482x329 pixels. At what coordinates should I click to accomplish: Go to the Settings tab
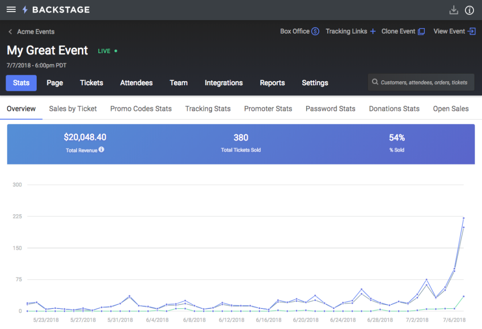[x=315, y=83]
